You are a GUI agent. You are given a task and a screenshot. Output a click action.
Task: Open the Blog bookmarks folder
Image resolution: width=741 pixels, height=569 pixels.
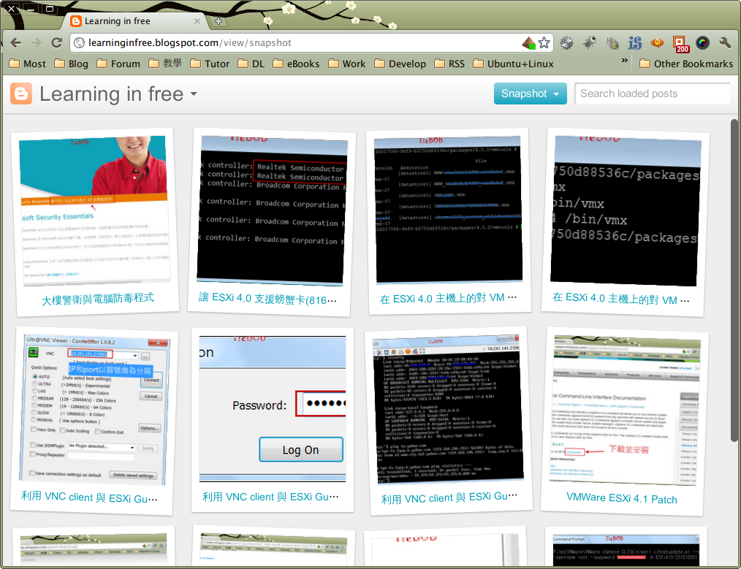pos(71,64)
